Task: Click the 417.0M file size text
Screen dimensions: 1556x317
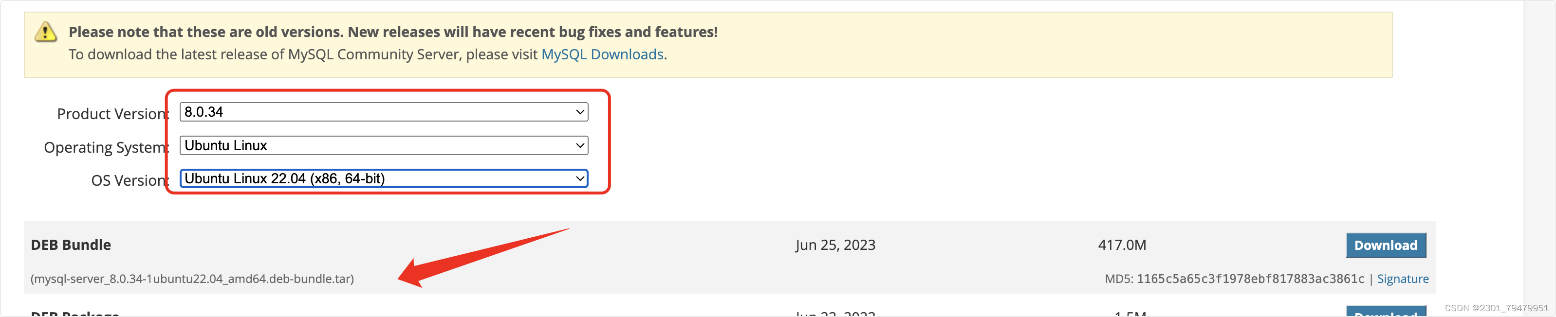Action: (1122, 245)
